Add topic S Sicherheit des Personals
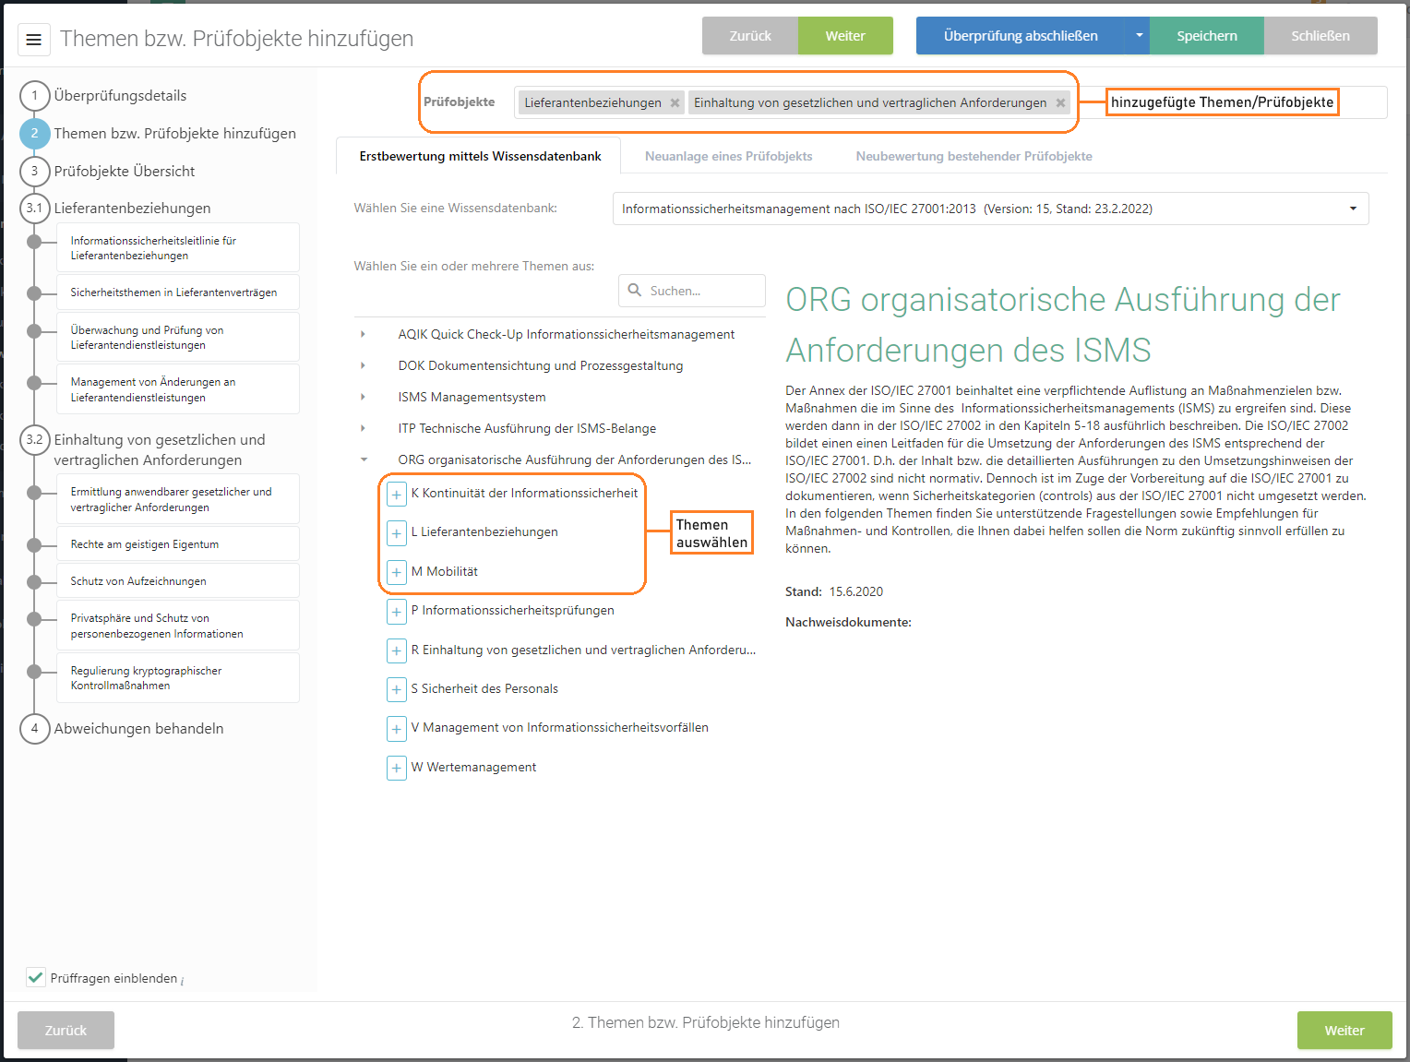Screen dimensions: 1410x1062 pos(396,689)
